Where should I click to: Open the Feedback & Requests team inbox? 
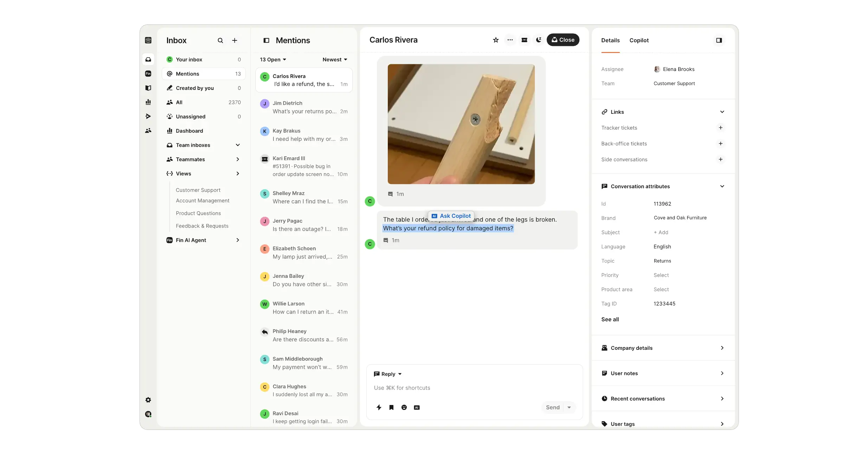[x=202, y=226]
